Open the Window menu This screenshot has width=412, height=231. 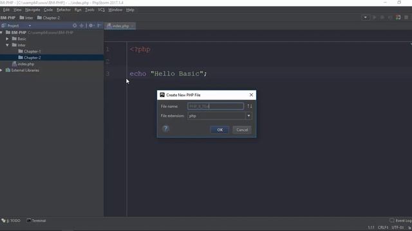(x=115, y=10)
